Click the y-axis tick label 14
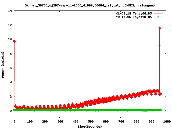Screen dimensions: 172x129 pyautogui.click(x=10, y=11)
